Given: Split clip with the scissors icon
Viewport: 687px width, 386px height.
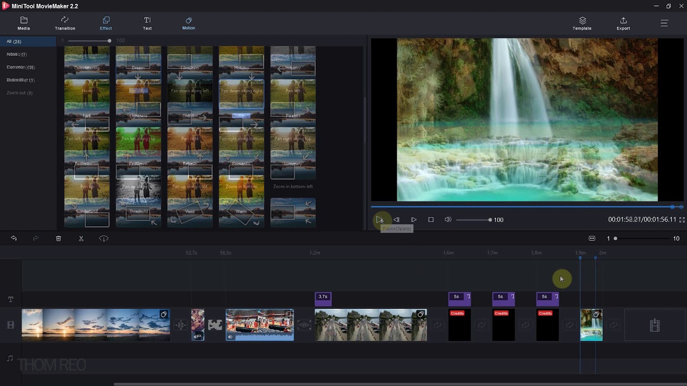Looking at the screenshot, I should tap(81, 239).
